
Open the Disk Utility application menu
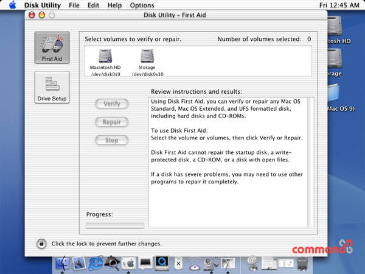tap(43, 5)
